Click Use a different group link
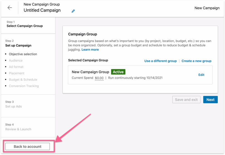Screen dimensions: 225x155 coord(160,61)
